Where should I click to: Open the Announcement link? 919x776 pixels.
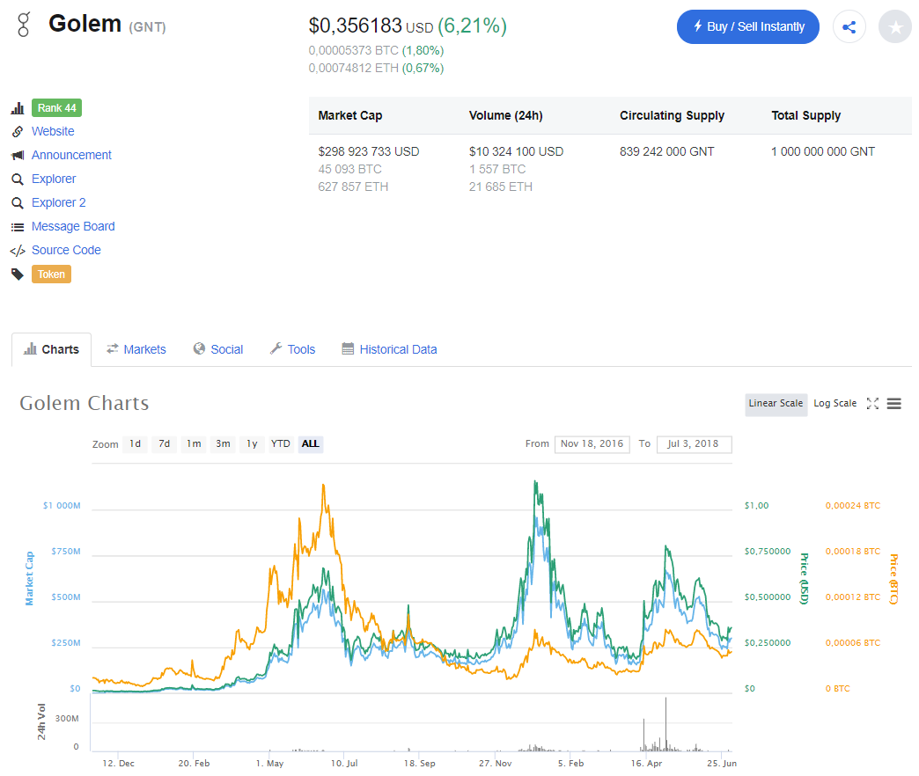71,155
